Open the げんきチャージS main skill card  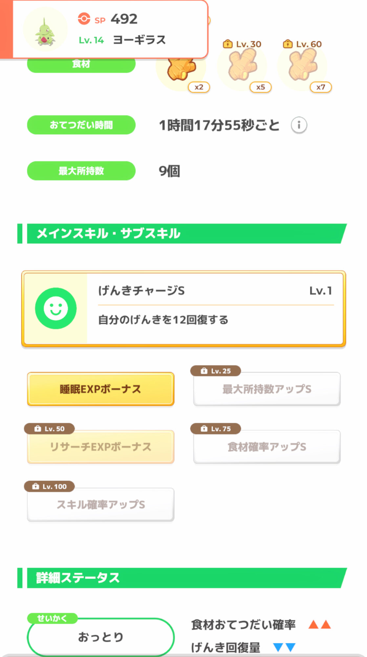215,308
